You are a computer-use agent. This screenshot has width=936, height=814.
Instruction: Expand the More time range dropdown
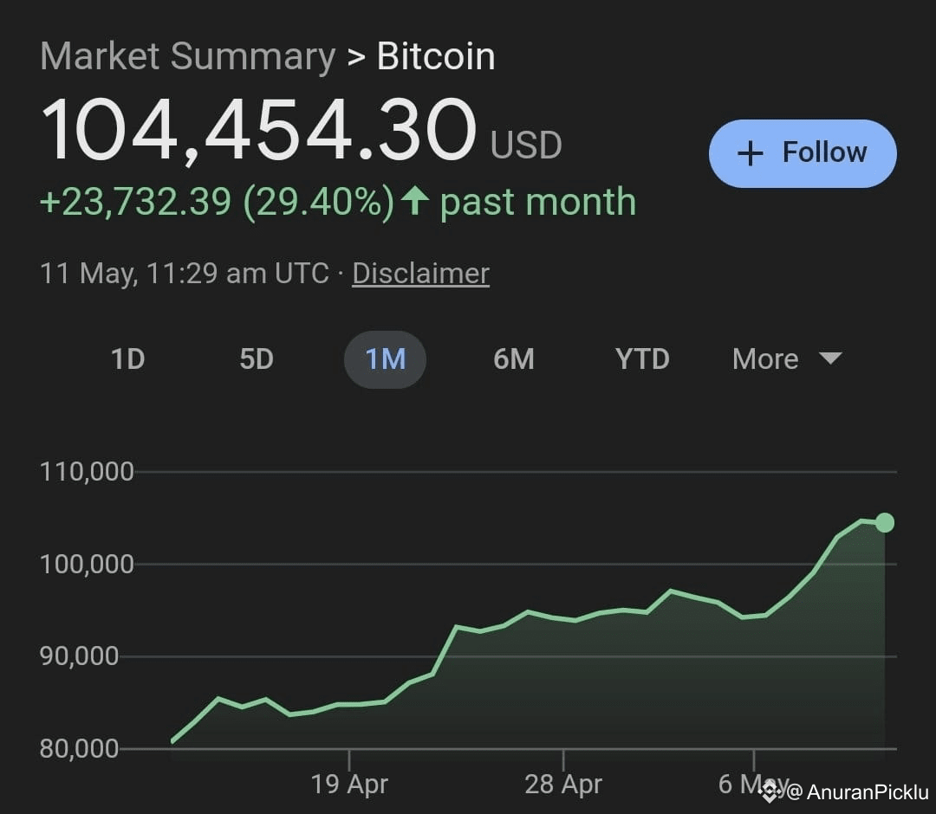[787, 359]
